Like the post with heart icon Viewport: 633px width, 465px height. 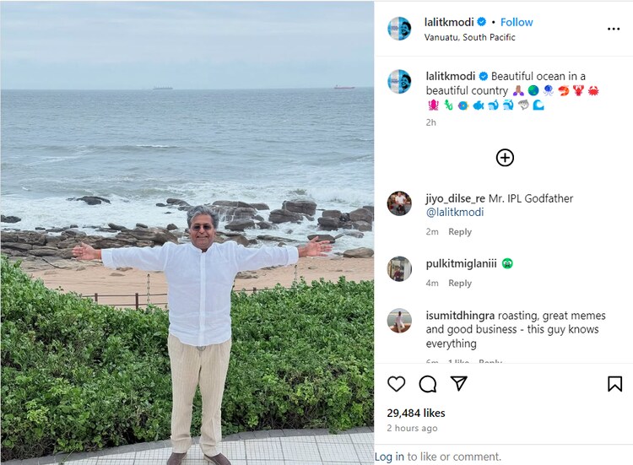pyautogui.click(x=397, y=384)
